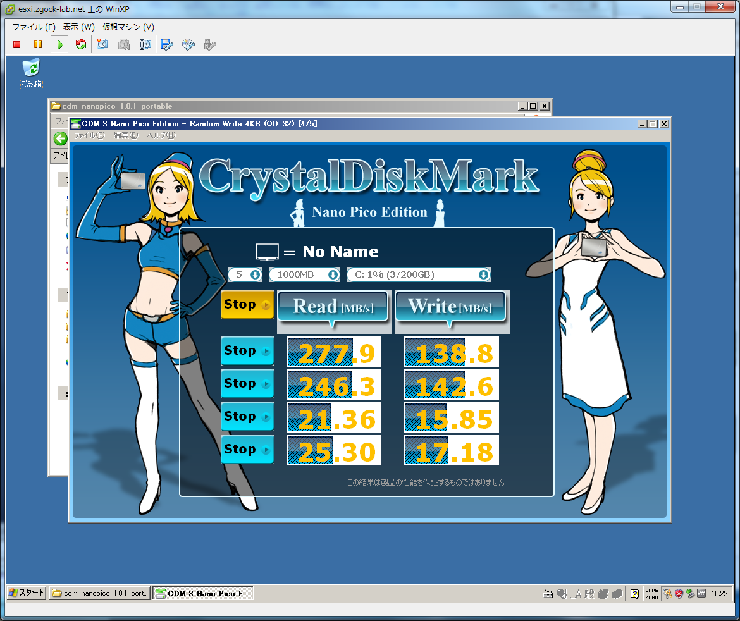Open CrystalDiskMark 編集(E) menu

pos(126,135)
